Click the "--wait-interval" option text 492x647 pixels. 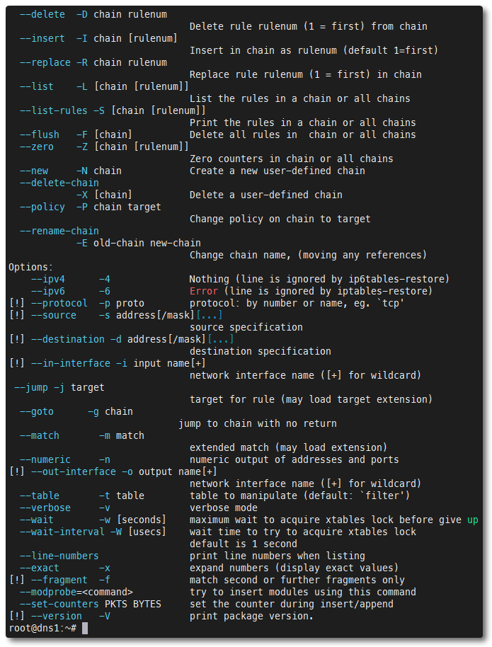point(62,532)
